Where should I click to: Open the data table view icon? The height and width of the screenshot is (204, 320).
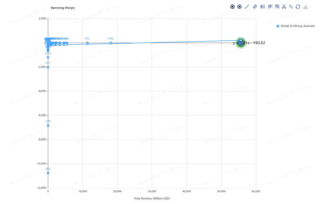click(x=263, y=7)
